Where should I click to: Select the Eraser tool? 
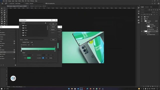(4, 19)
